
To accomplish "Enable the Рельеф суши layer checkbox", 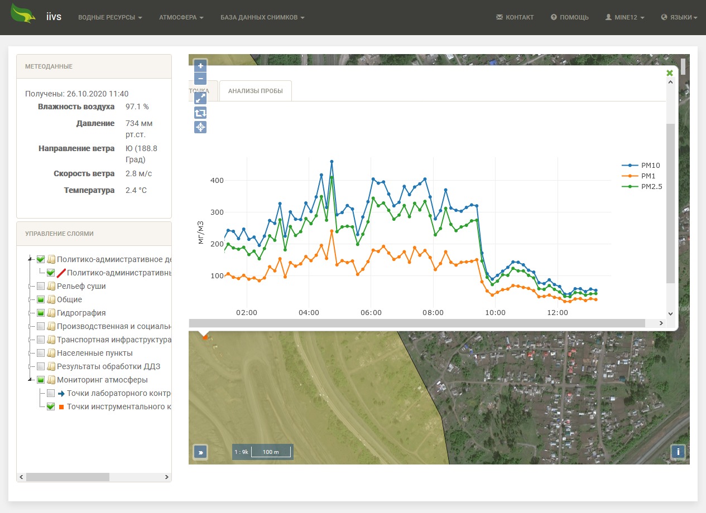I will pos(41,286).
